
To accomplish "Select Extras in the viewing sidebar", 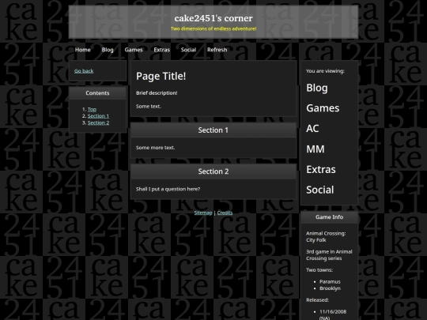I will pyautogui.click(x=321, y=170).
